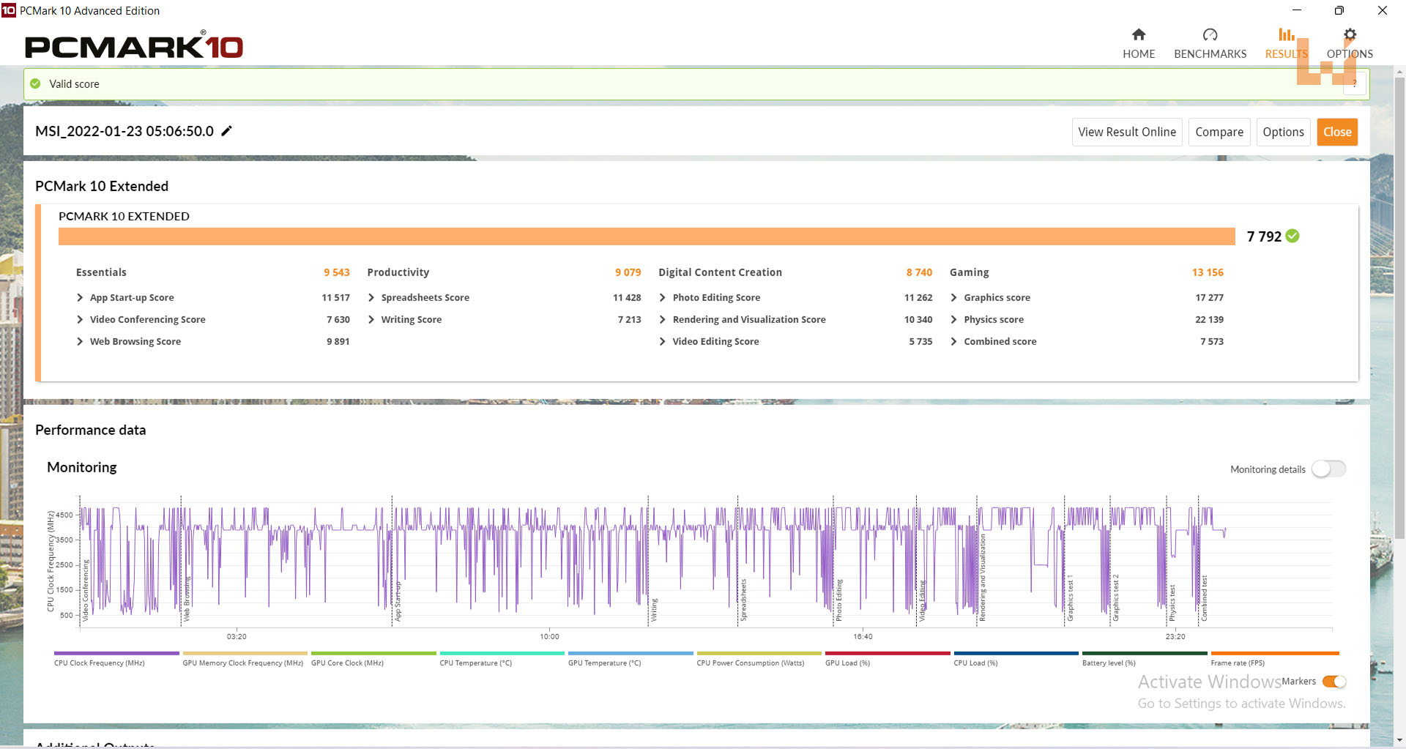Viewport: 1406px width, 749px height.
Task: Go to BENCHMARKS tab label
Action: point(1210,54)
